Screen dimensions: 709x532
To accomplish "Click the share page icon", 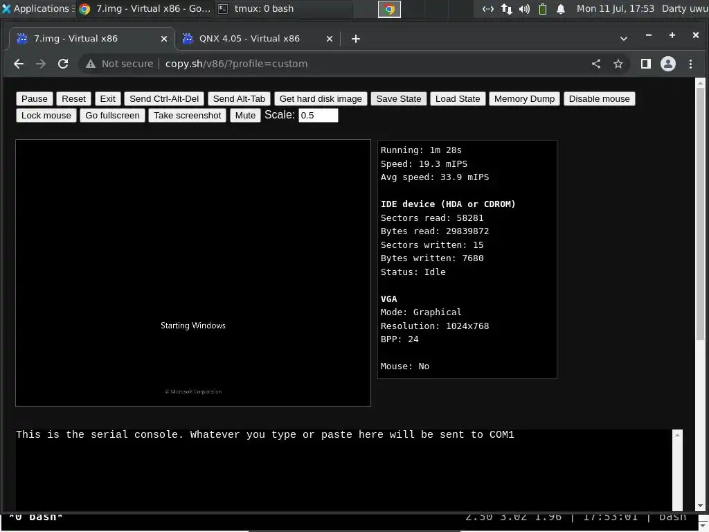I will [x=596, y=64].
